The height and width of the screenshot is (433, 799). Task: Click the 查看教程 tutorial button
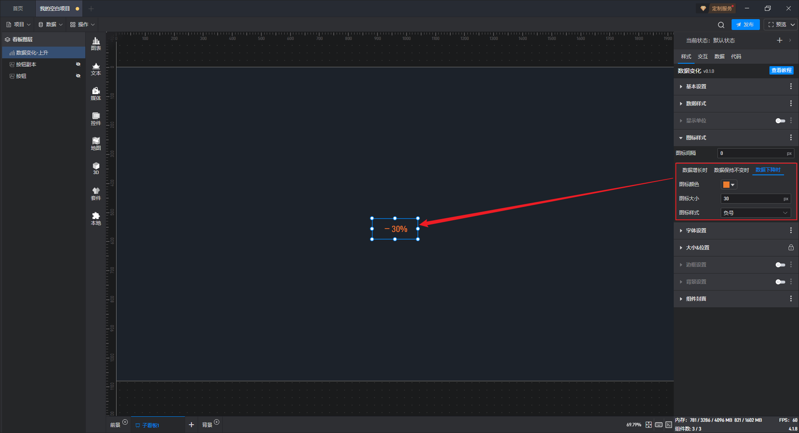tap(781, 70)
